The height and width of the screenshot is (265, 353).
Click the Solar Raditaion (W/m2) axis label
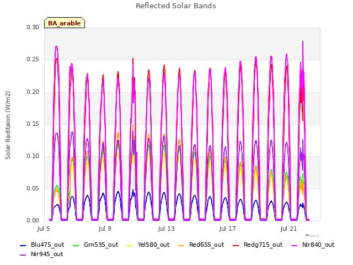click(8, 125)
